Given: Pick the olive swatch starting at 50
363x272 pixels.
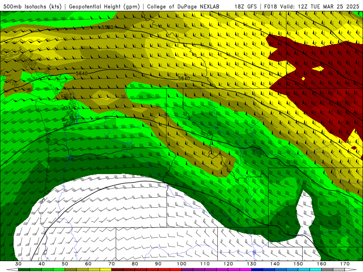Looking at the screenshot, I should click(x=71, y=270).
